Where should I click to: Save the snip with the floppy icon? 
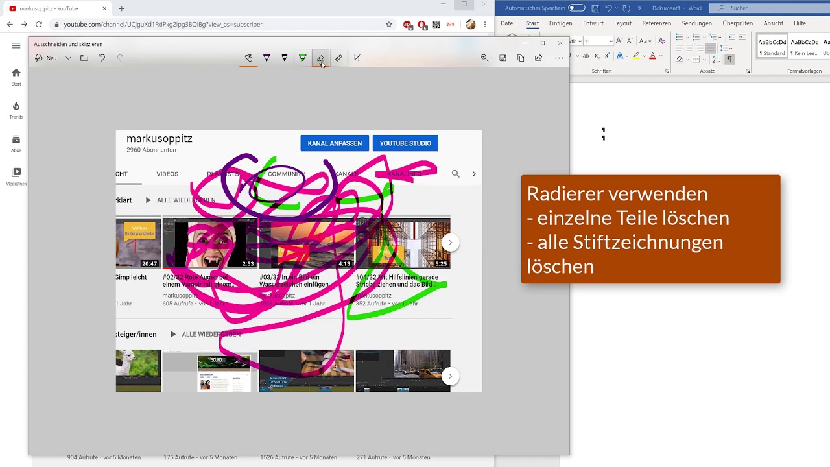click(503, 58)
